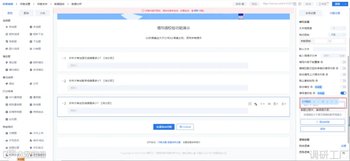The image size is (350, 161).
Task: Enable 自动填写上次提交内容 switch
Action: point(343,74)
